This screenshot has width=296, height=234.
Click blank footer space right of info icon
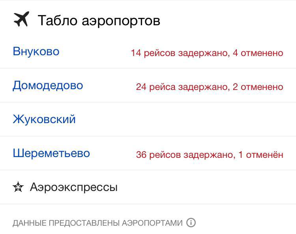tap(245, 223)
